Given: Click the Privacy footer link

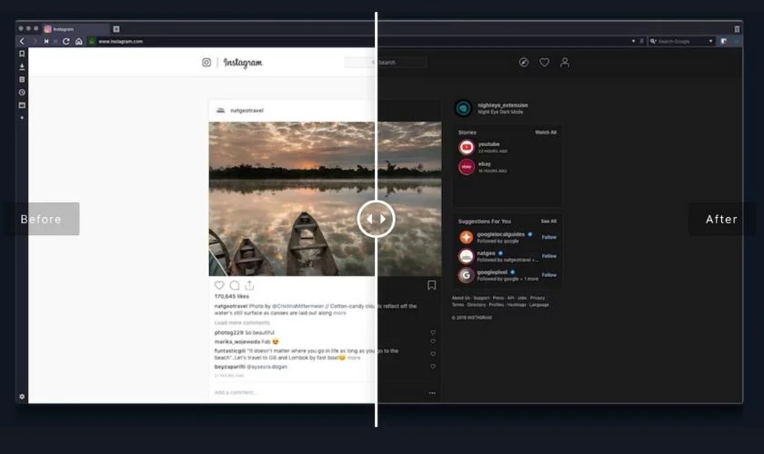Looking at the screenshot, I should pos(538,298).
